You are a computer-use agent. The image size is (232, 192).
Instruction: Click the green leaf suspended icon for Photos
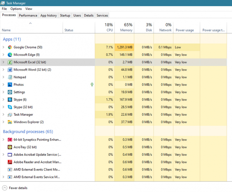coord(92,84)
